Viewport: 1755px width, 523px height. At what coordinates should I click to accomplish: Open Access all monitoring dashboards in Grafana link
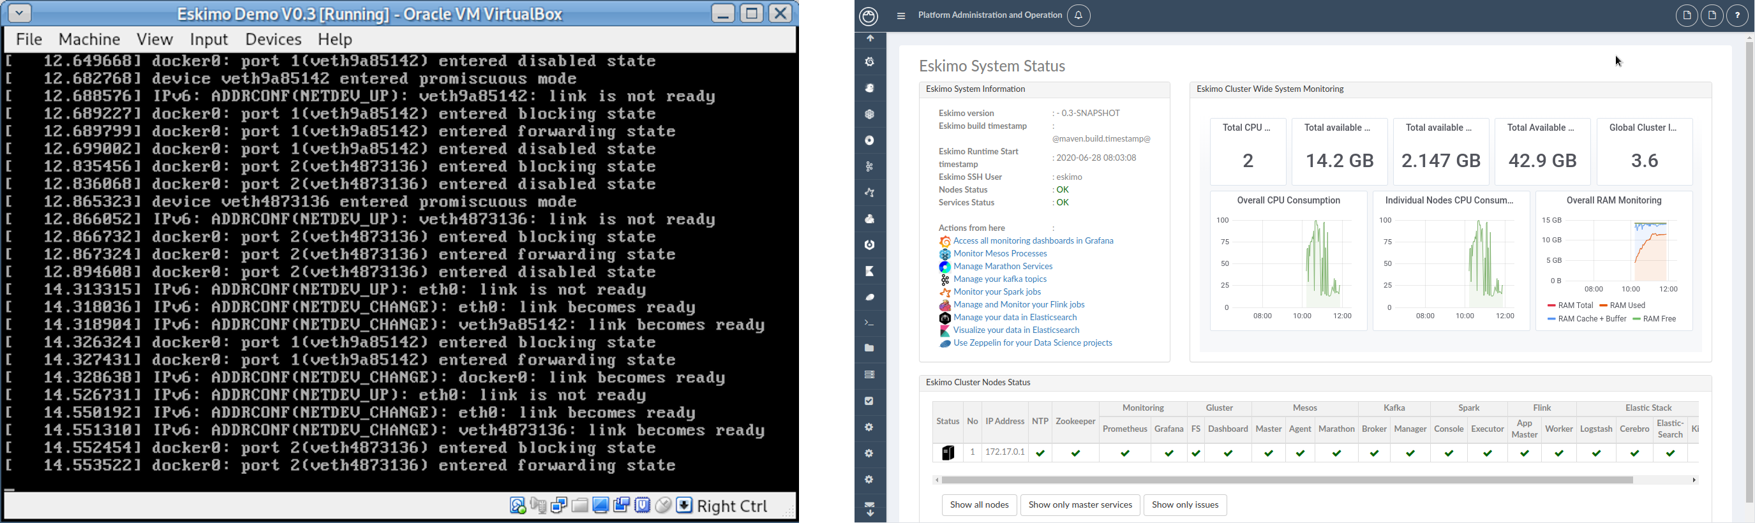pyautogui.click(x=1033, y=241)
